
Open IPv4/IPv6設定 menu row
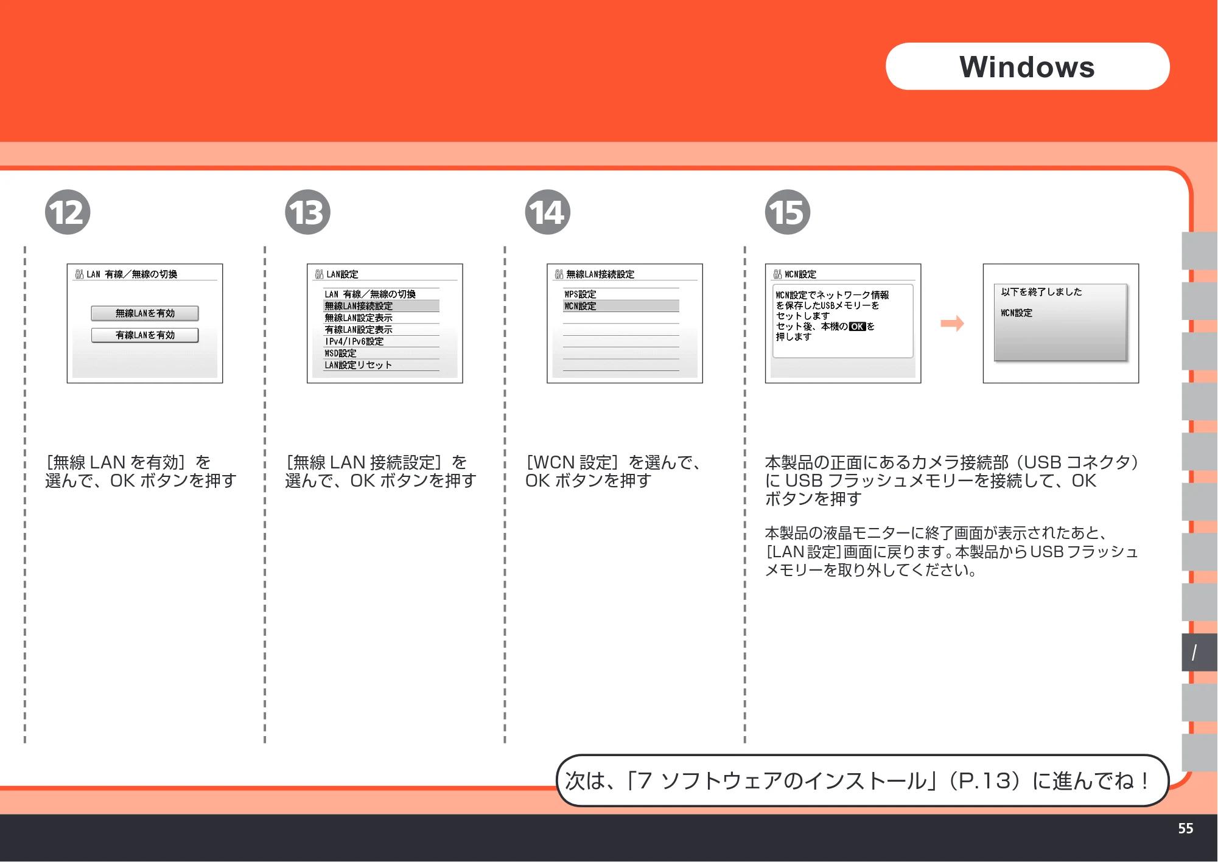[381, 341]
